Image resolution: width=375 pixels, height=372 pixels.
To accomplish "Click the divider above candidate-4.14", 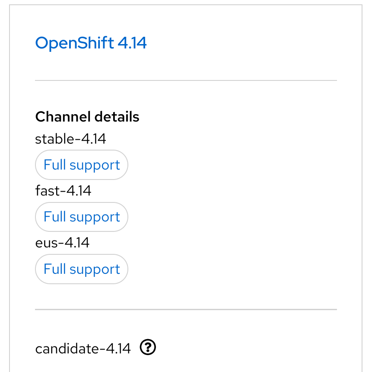I will coord(186,310).
